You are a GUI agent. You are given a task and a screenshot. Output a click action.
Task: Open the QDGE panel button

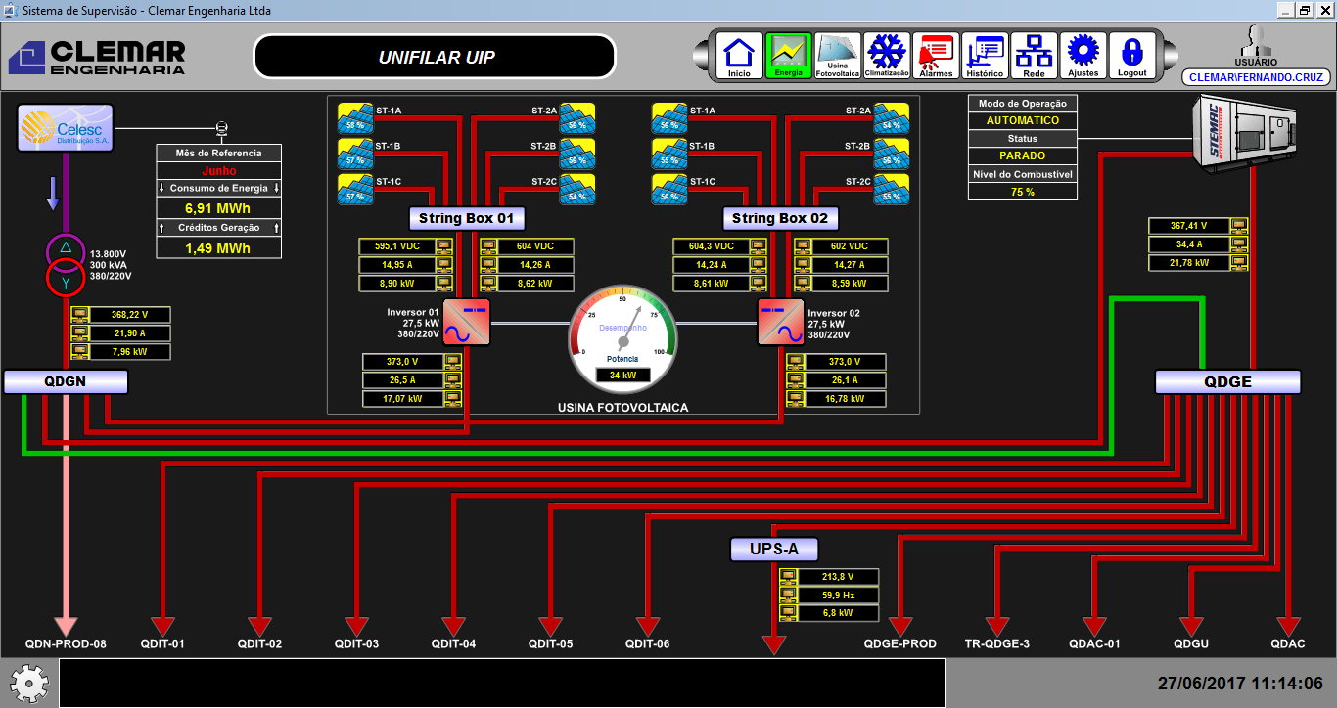[1227, 382]
